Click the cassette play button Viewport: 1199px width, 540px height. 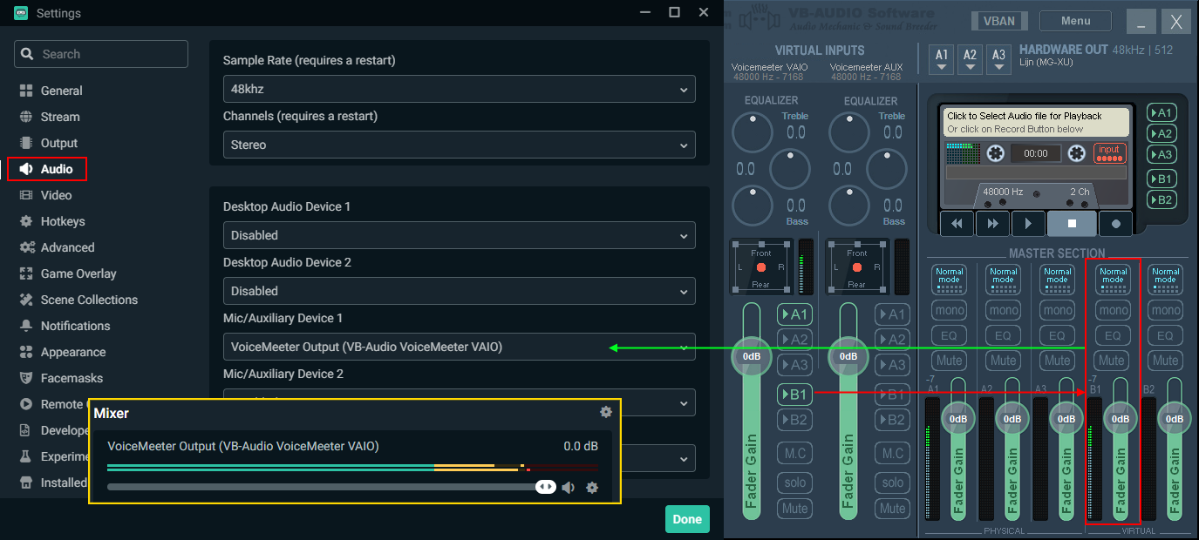tap(1028, 224)
